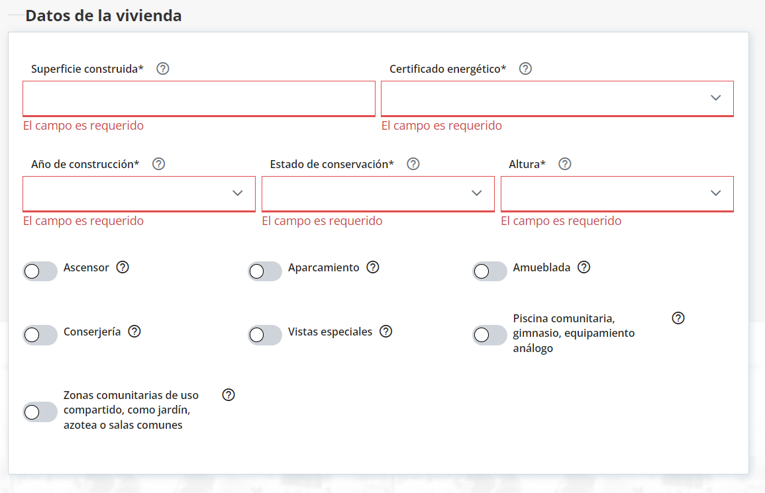Enable the Ascensor toggle
This screenshot has width=765, height=493.
(x=40, y=271)
